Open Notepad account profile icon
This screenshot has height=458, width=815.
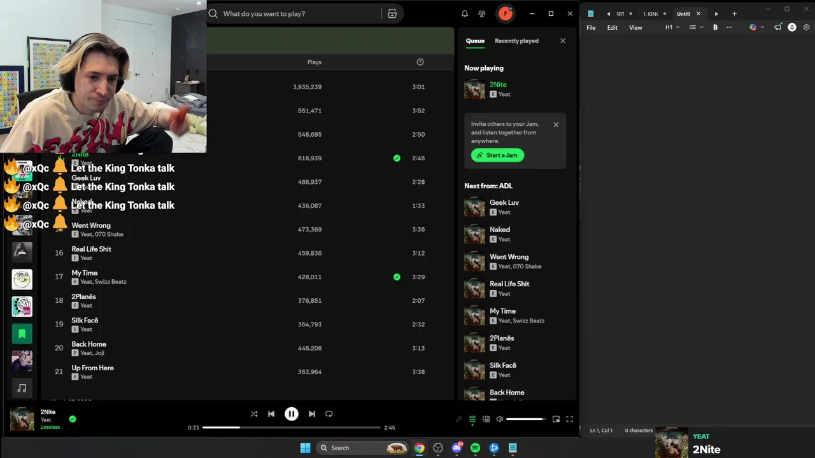792,27
